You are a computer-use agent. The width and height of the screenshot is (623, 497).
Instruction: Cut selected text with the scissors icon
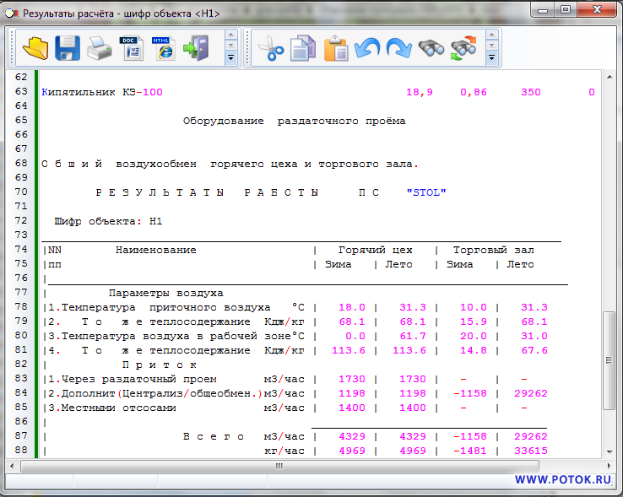pos(271,48)
